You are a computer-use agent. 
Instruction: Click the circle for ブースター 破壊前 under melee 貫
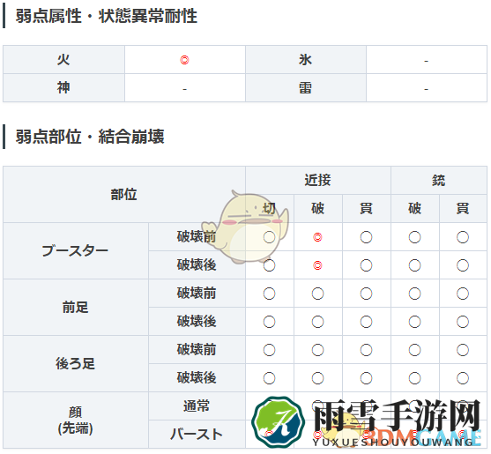click(x=366, y=237)
